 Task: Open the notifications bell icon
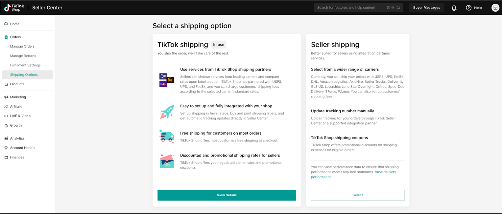(454, 8)
